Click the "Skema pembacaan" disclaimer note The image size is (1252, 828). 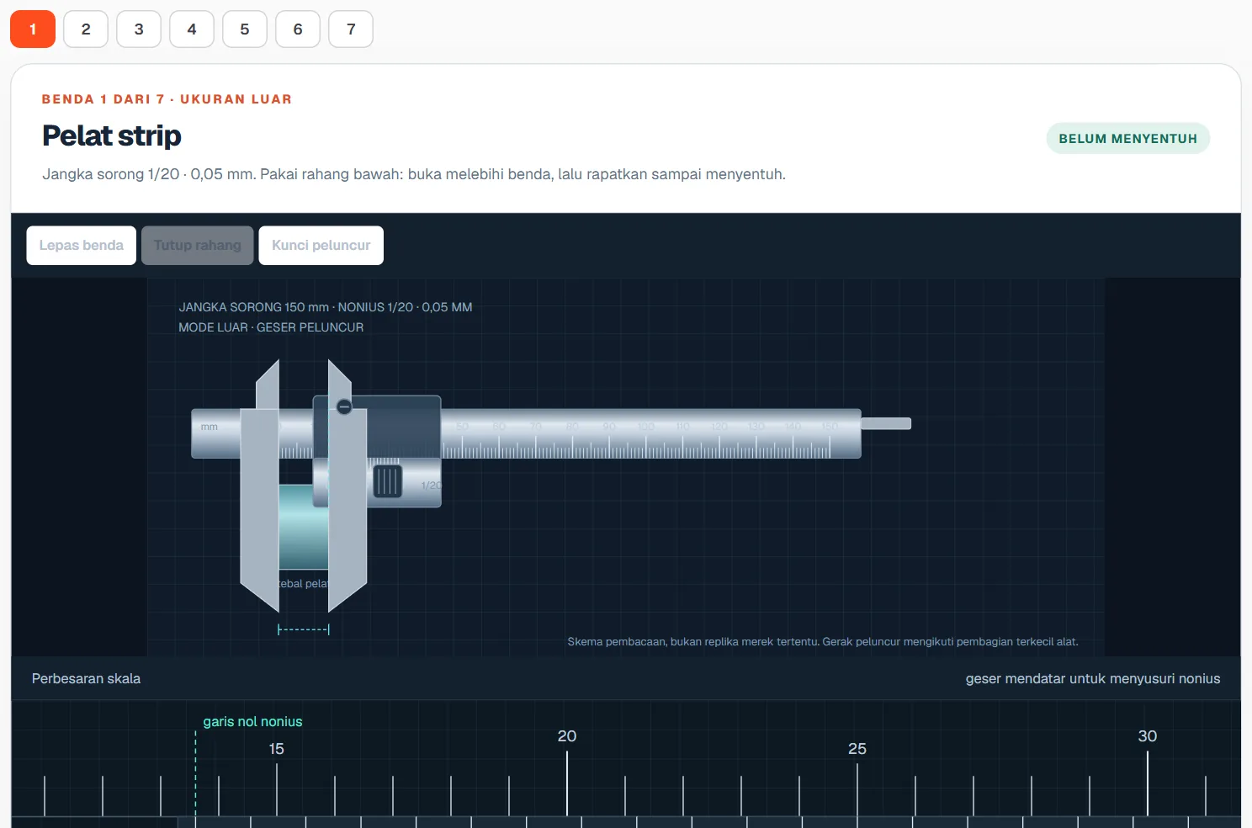pos(823,641)
